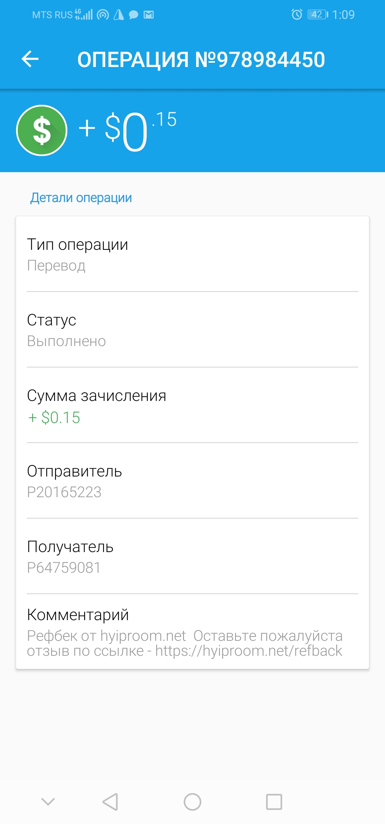Tap the green + $0.15 credited amount
Screen dimensions: 385x824
(54, 417)
